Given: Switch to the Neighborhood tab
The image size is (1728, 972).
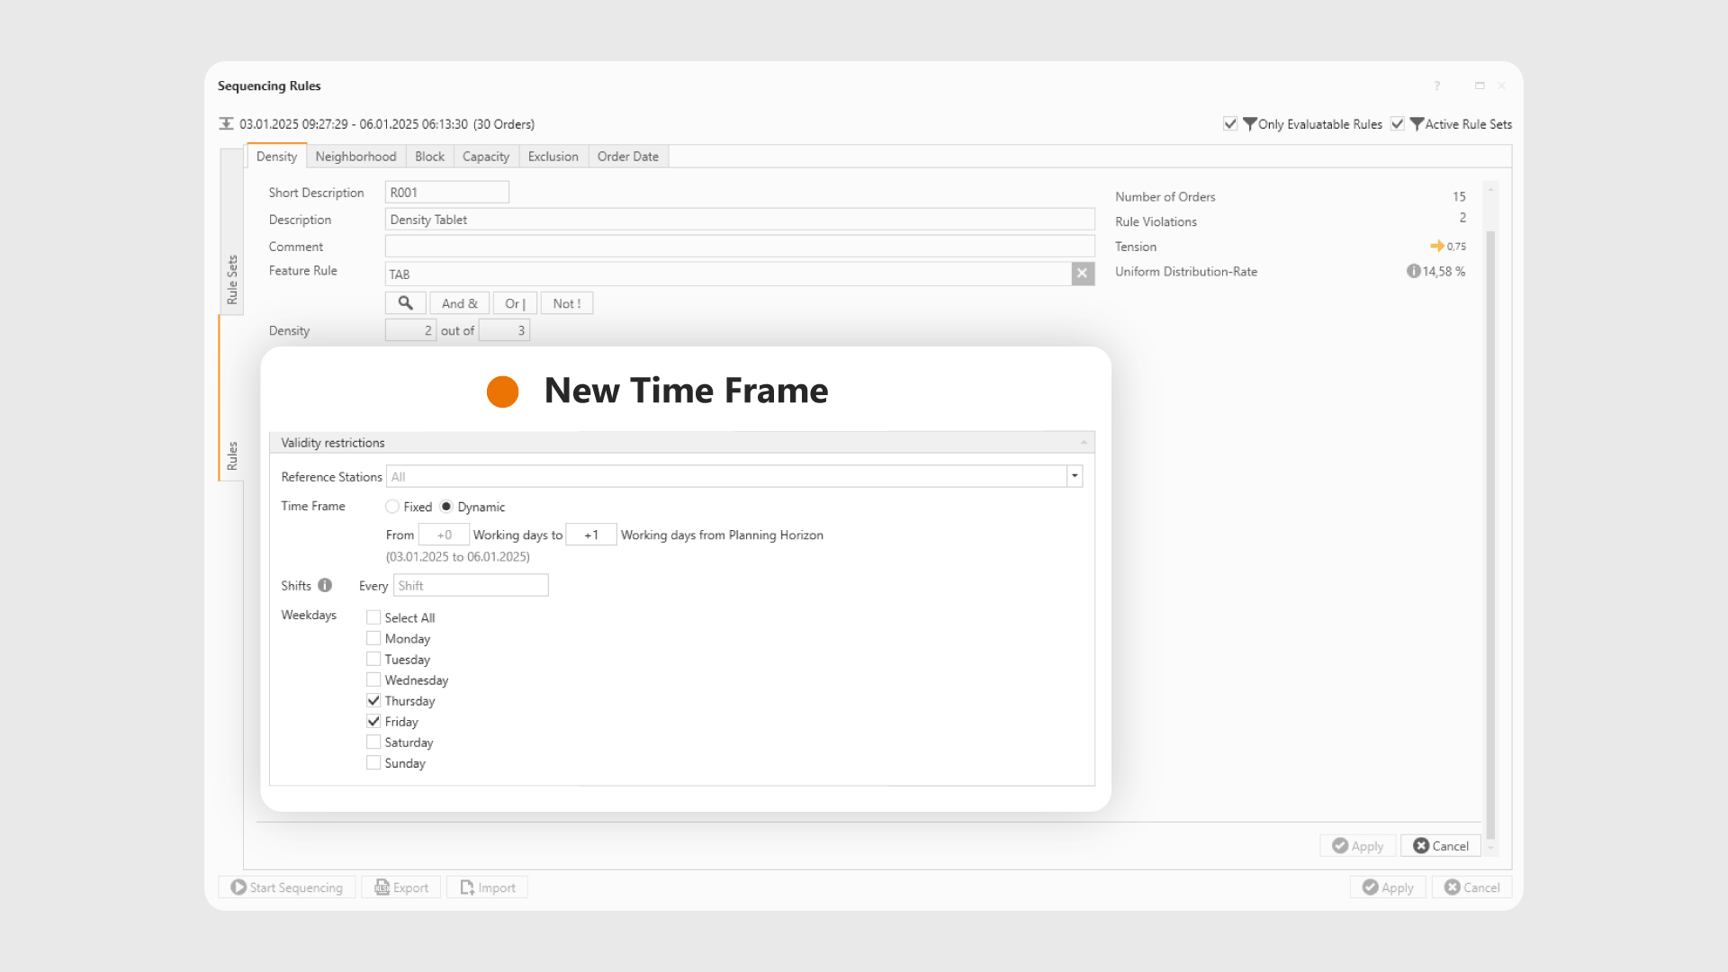Looking at the screenshot, I should coord(355,157).
